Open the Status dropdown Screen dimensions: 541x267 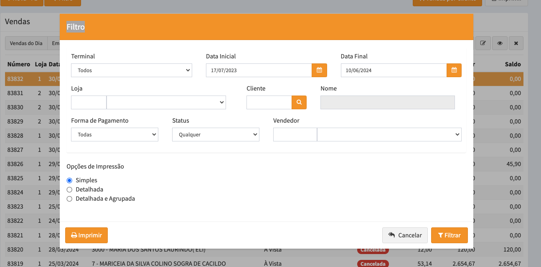pyautogui.click(x=216, y=135)
